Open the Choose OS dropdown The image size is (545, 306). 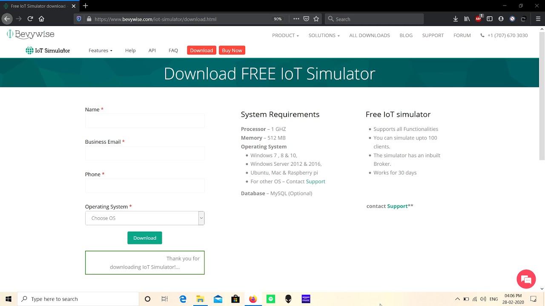[145, 218]
